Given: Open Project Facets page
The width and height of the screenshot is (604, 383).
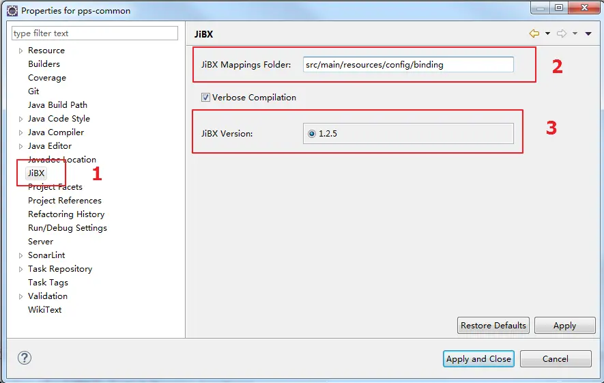Looking at the screenshot, I should coord(55,187).
